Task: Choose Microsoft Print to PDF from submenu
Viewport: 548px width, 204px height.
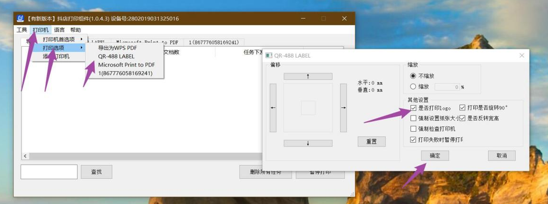Action: tap(126, 65)
